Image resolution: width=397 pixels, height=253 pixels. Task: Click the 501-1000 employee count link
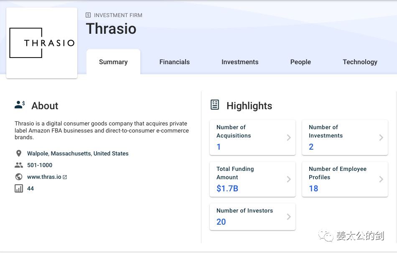[40, 165]
